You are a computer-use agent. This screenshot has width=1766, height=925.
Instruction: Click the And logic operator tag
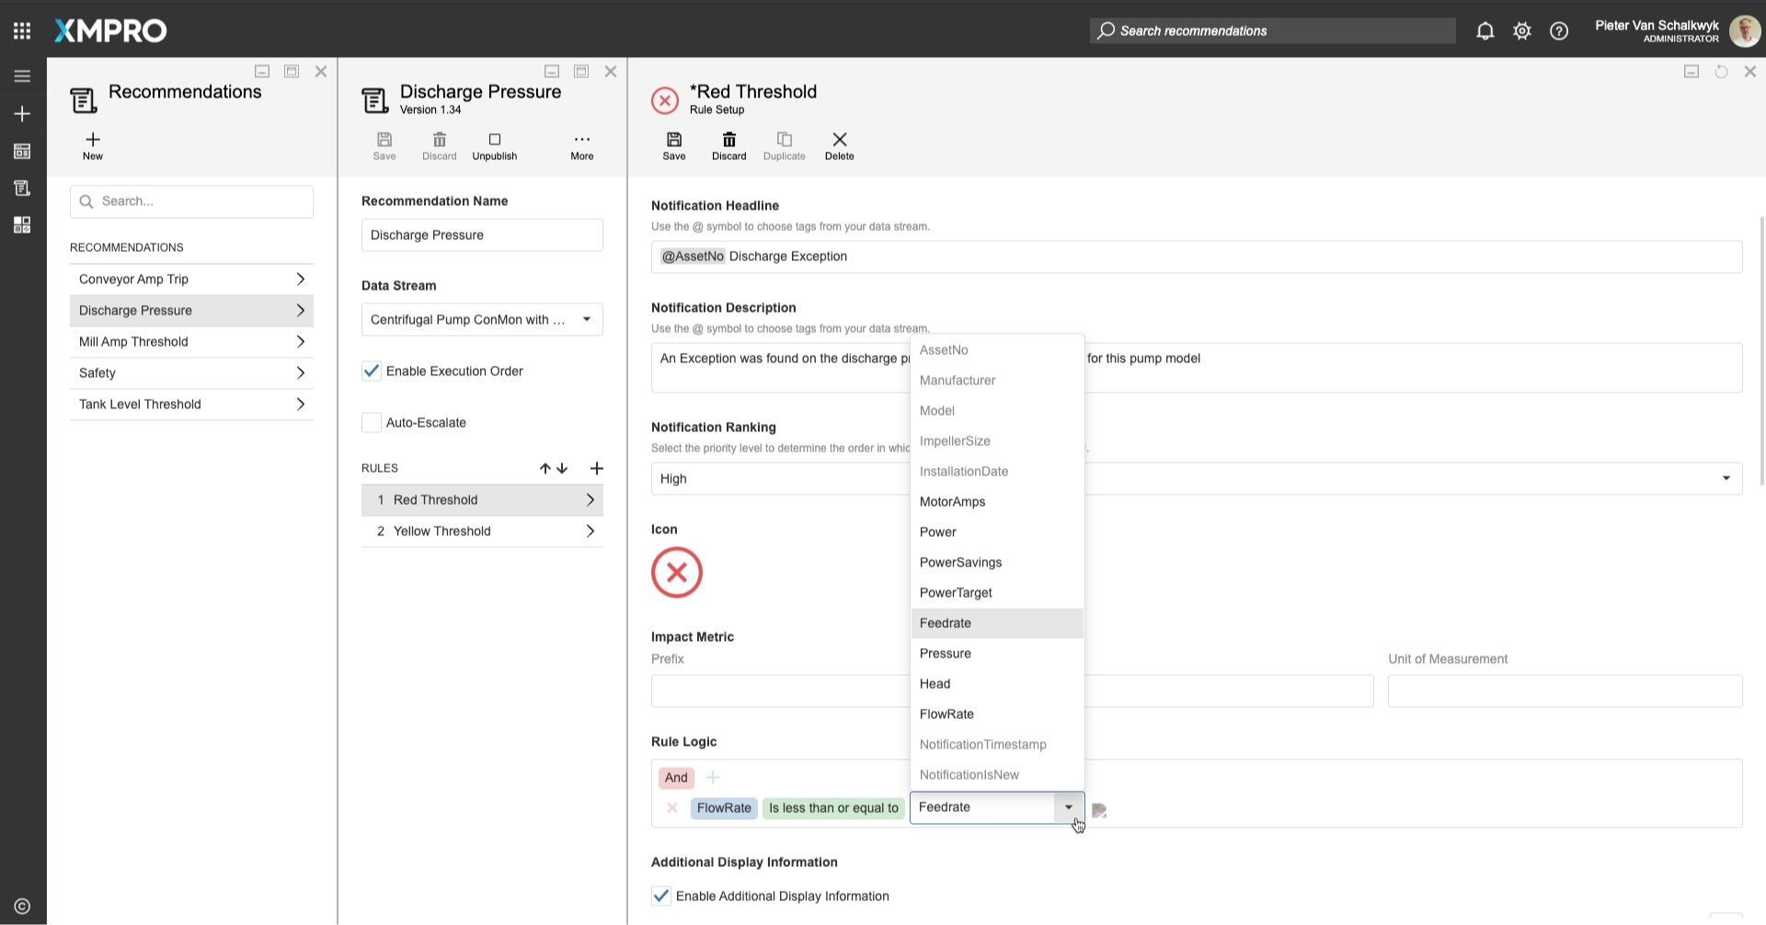click(x=676, y=777)
